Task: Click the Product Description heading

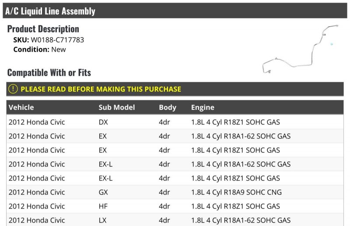Action: pos(43,29)
